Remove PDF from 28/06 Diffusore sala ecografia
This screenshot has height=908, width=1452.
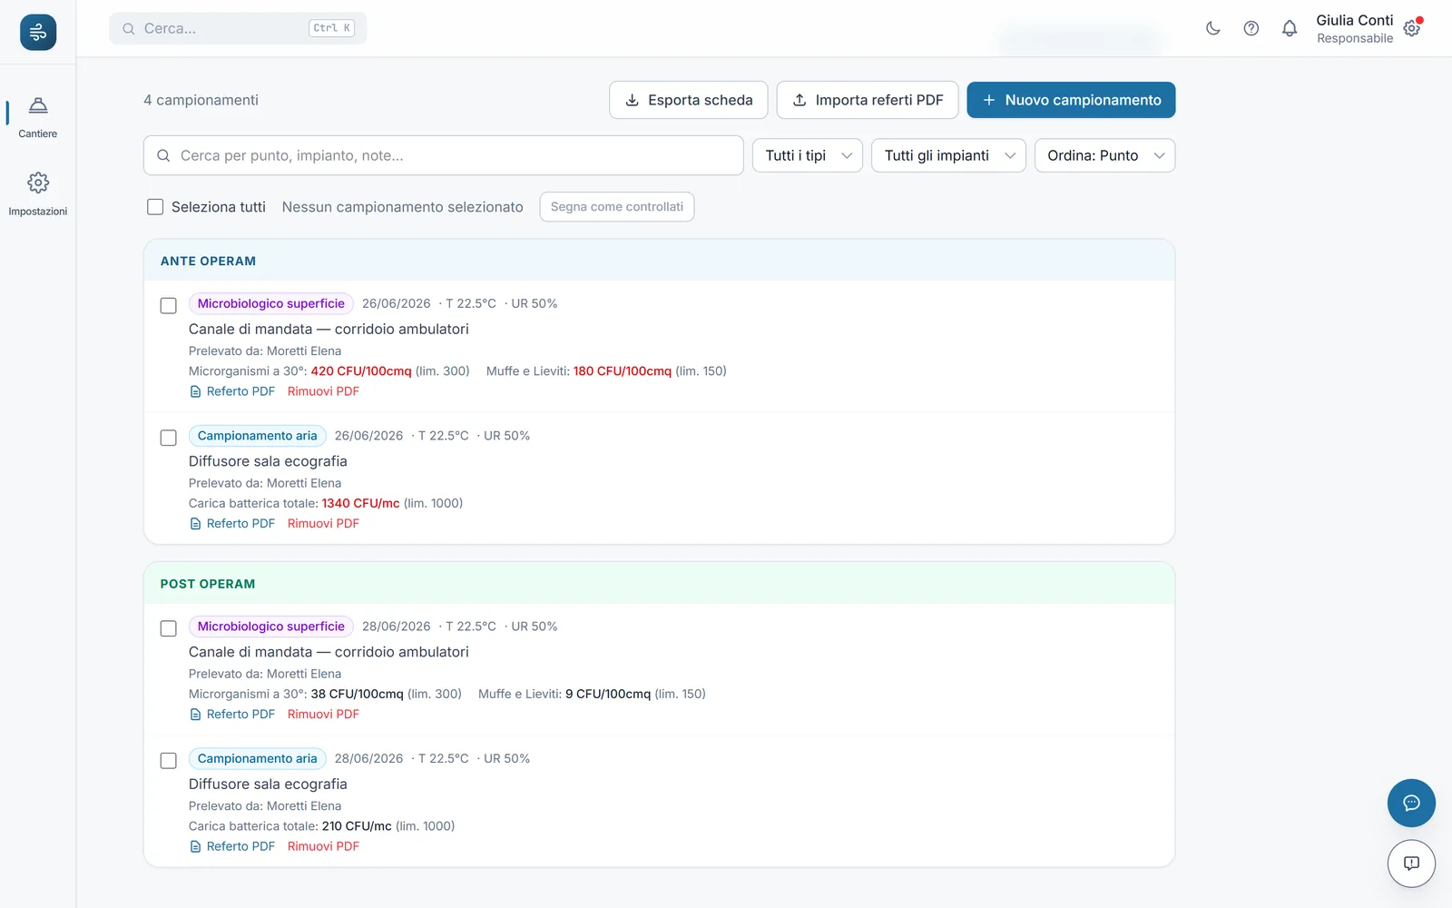[323, 846]
